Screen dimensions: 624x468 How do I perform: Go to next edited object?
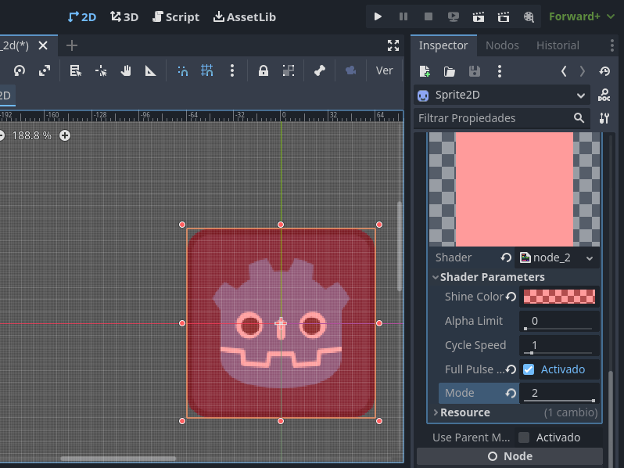583,71
